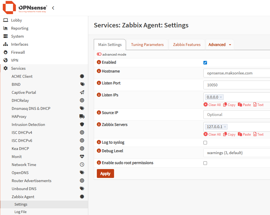Copy the Listen IPs list

229,105
